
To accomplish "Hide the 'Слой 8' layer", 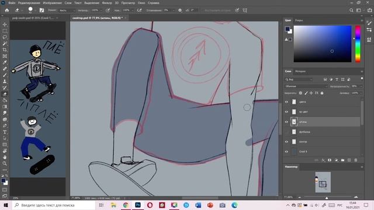I will point(287,152).
